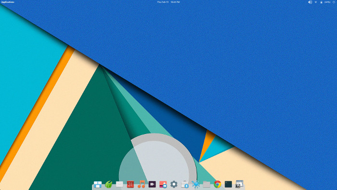The width and height of the screenshot is (337, 190).
Task: Open Multitasking View from the dock
Action: click(98, 184)
